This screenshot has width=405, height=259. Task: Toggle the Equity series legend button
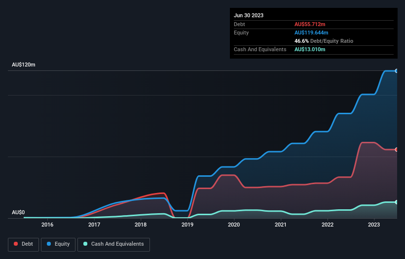[x=58, y=244]
